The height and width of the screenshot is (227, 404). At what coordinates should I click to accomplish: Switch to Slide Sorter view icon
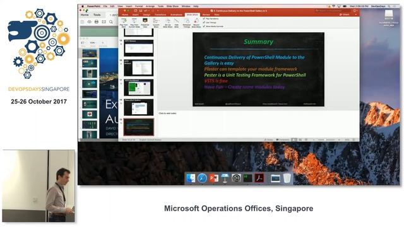(x=300, y=140)
